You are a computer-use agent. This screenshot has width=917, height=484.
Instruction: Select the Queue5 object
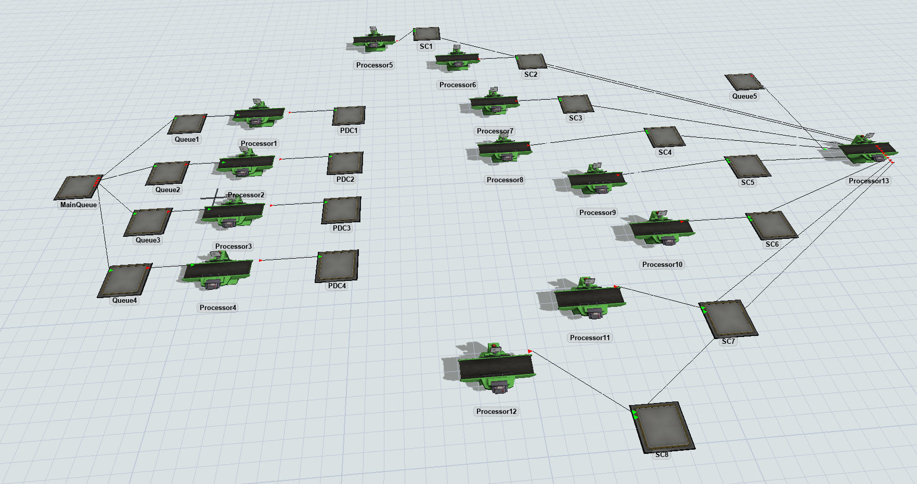(x=743, y=82)
